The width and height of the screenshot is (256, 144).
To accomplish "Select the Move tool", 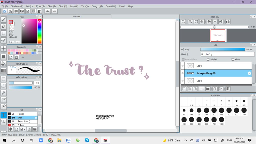I will (3, 48).
